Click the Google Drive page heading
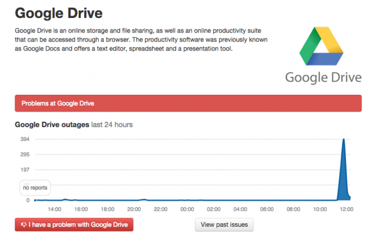Screen dimensions: 373x234 tap(59, 13)
